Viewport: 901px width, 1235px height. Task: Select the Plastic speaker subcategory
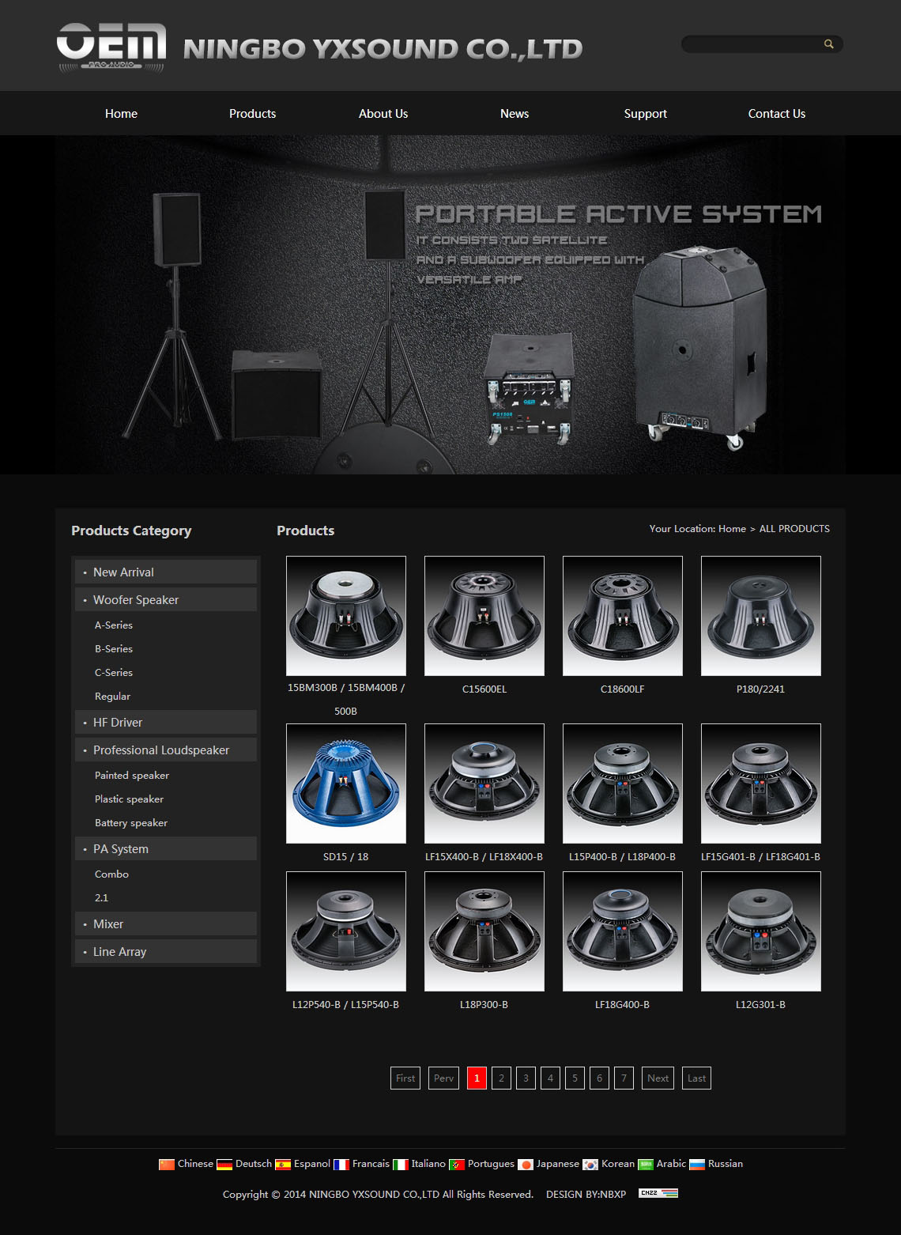pyautogui.click(x=129, y=799)
